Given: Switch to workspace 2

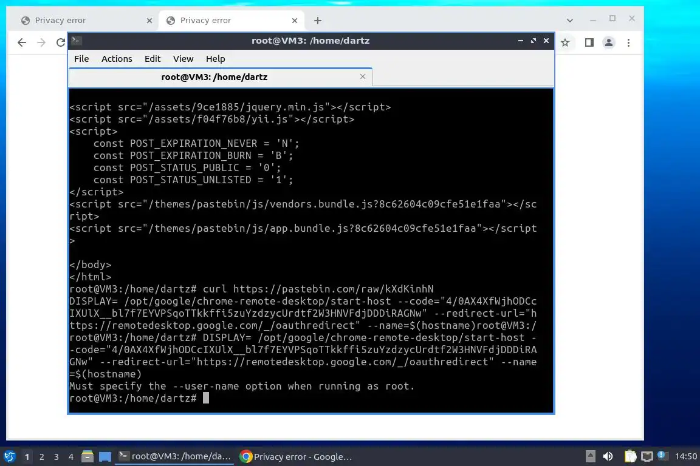Looking at the screenshot, I should (x=42, y=457).
